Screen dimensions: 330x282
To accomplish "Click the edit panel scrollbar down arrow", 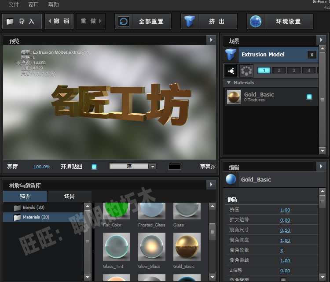I will (x=322, y=277).
